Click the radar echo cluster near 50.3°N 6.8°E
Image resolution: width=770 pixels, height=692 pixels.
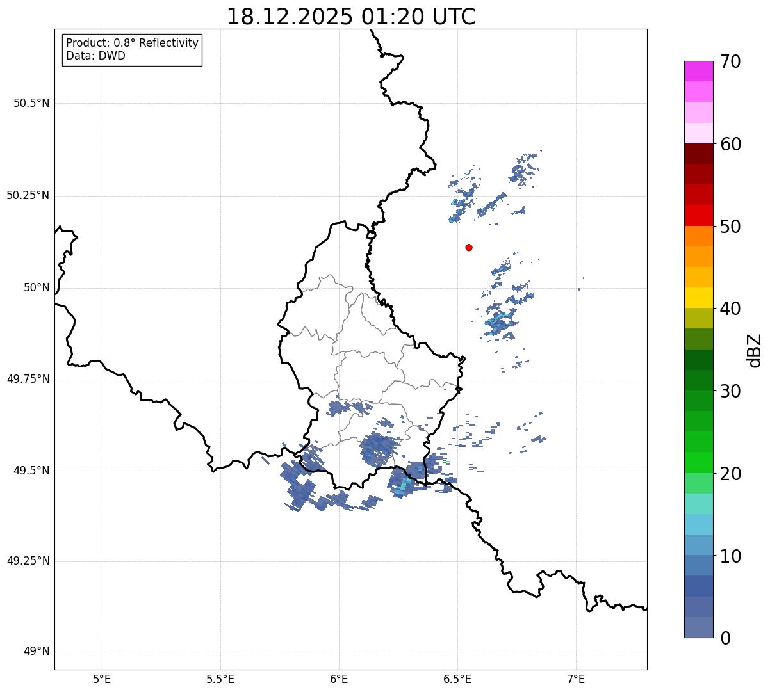click(524, 172)
